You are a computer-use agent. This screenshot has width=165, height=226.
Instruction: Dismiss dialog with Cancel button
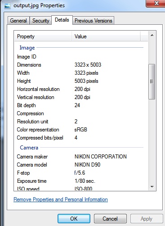110,219
